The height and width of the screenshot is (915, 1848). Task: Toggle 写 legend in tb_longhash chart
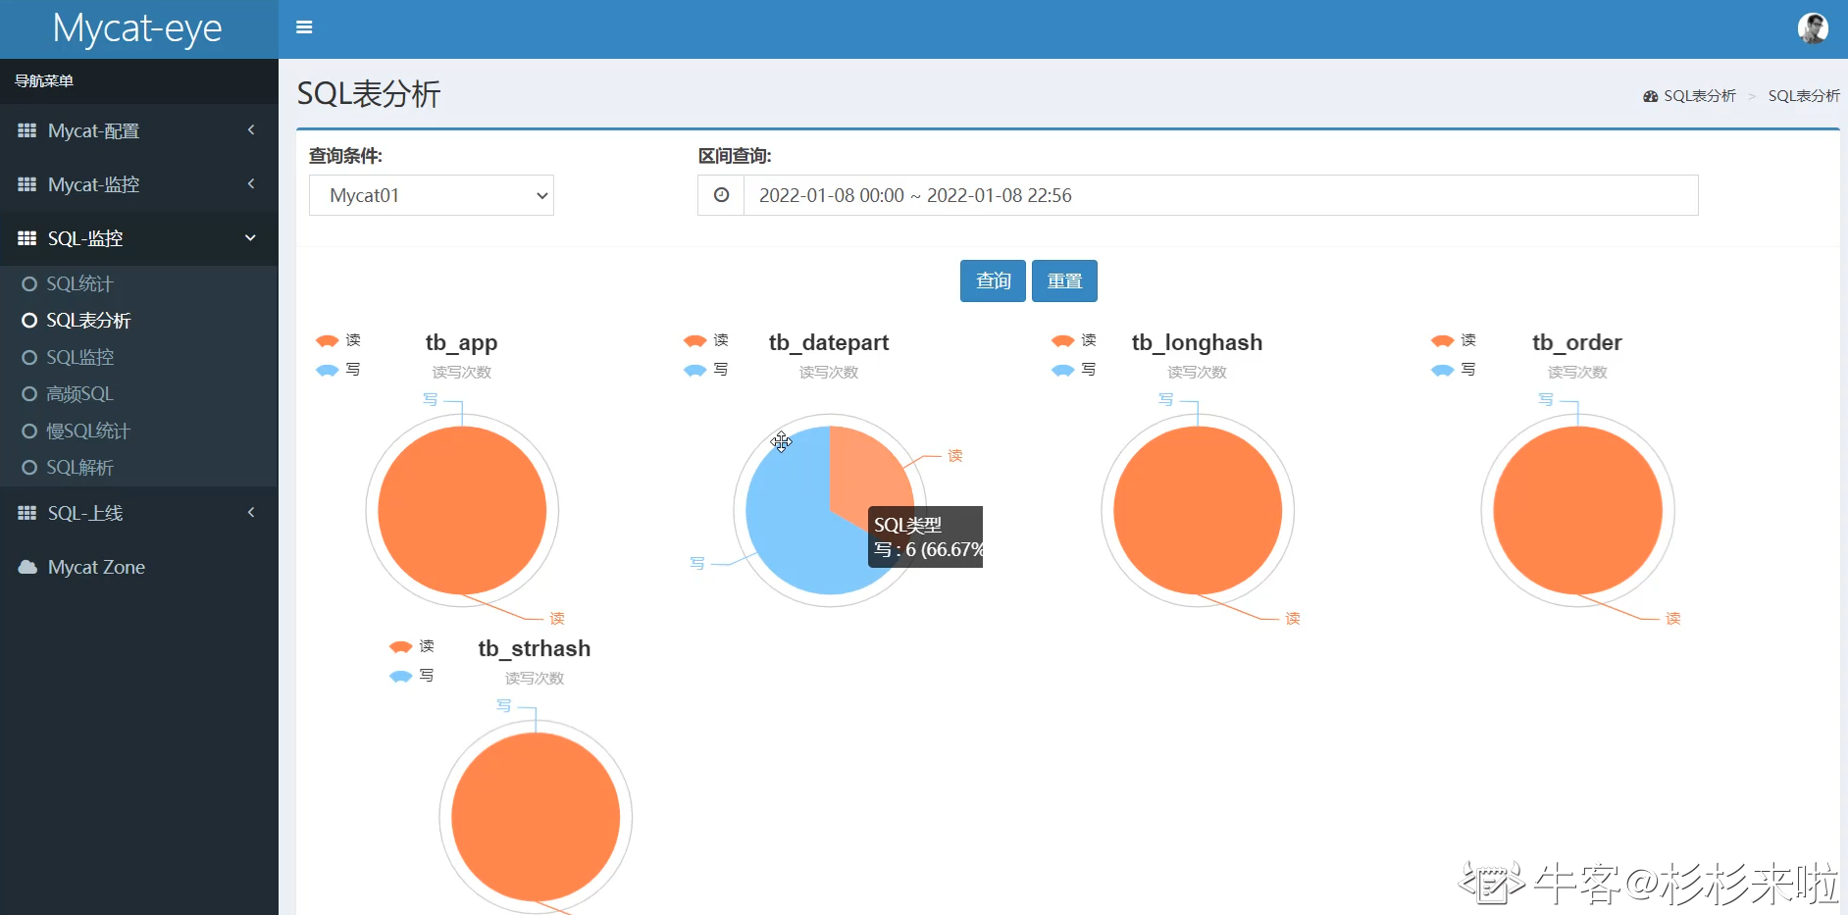pyautogui.click(x=1074, y=370)
